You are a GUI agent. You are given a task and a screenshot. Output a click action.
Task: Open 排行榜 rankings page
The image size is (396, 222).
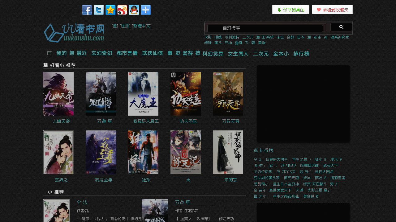[x=301, y=54]
